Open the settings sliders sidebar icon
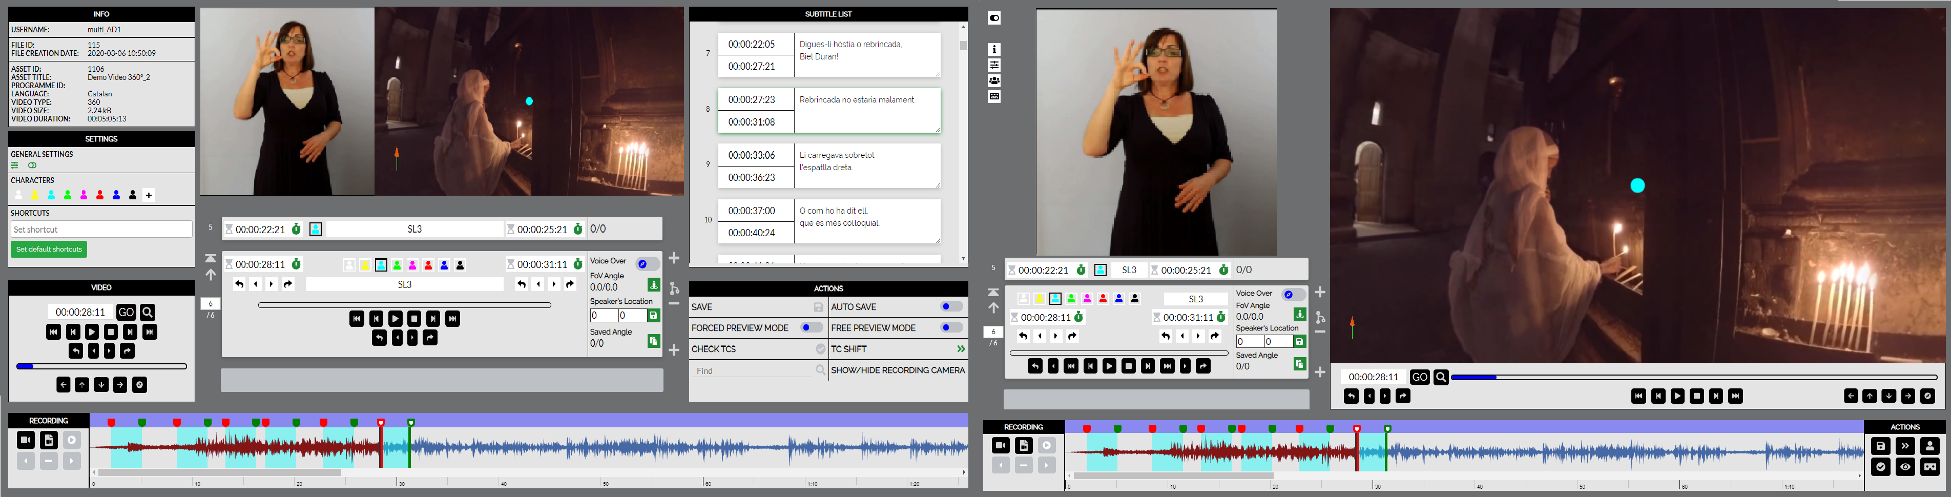Image resolution: width=1951 pixels, height=497 pixels. (x=994, y=65)
